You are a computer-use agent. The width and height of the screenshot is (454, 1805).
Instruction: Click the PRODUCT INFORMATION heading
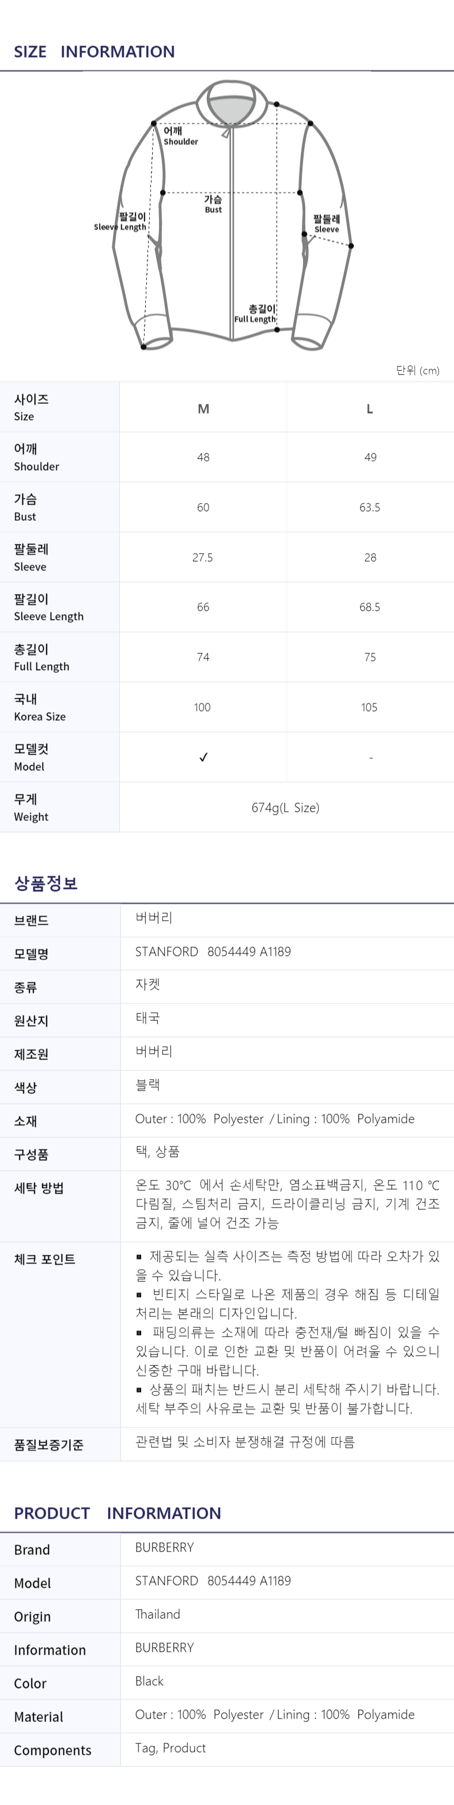tap(118, 1513)
